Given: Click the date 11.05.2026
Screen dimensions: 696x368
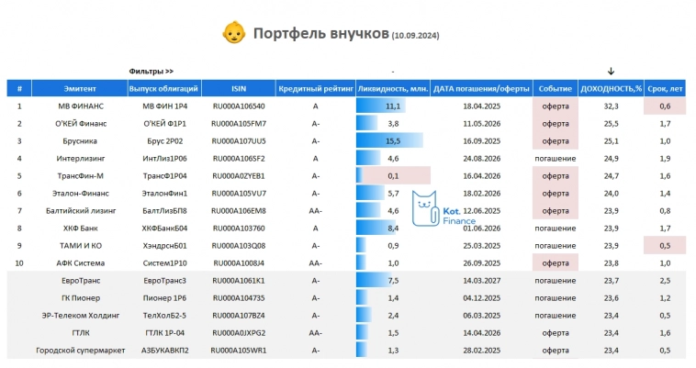Looking at the screenshot, I should [482, 124].
